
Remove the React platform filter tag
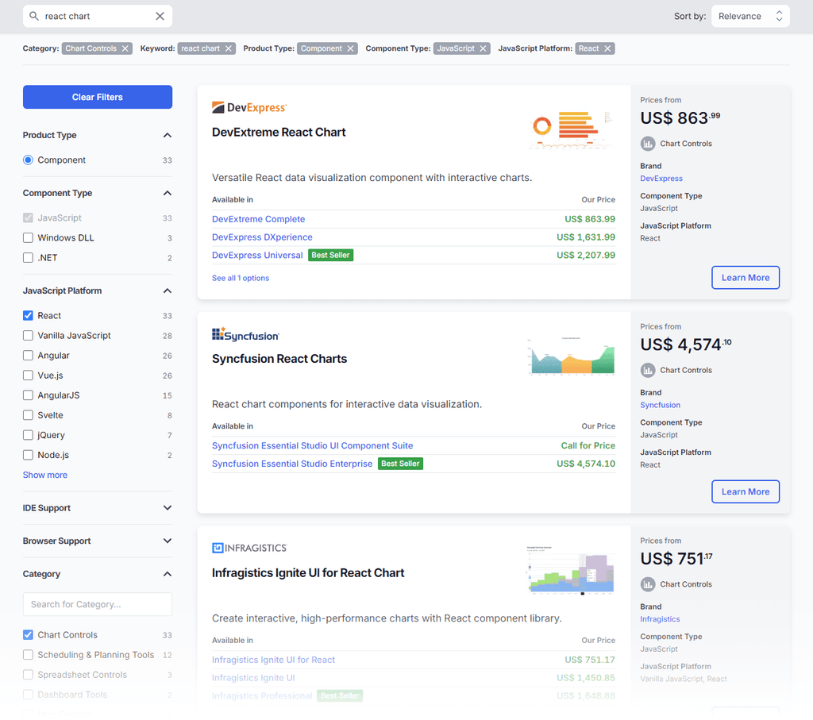pyautogui.click(x=607, y=48)
